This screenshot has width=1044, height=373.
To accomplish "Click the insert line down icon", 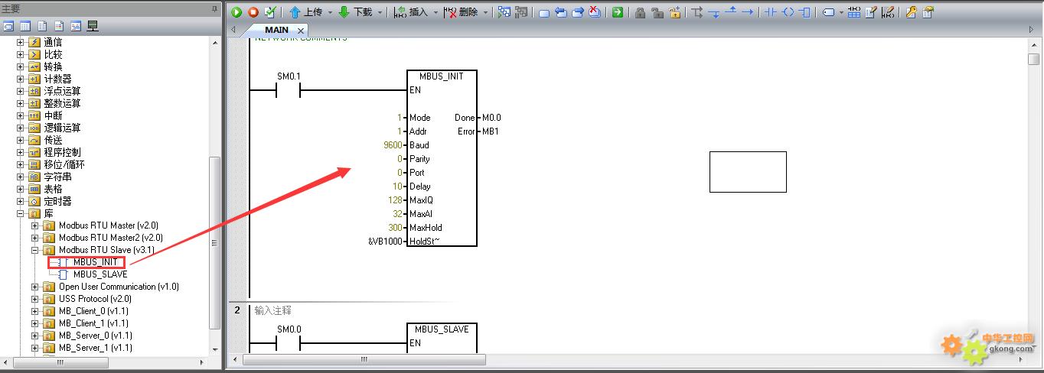I will coord(714,14).
